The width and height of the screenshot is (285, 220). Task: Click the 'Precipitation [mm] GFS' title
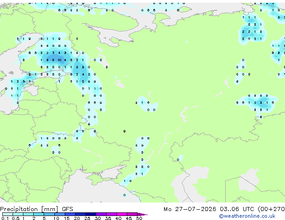point(36,209)
